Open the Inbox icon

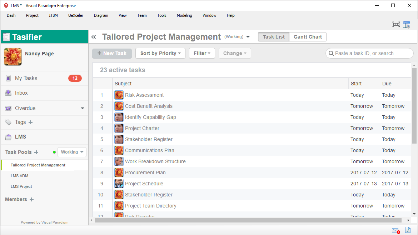click(x=8, y=93)
